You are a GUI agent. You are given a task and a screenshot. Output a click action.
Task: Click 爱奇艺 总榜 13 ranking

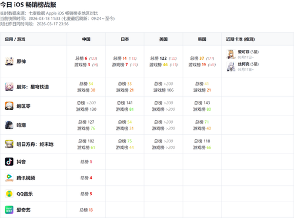pyautogui.click(x=86, y=210)
